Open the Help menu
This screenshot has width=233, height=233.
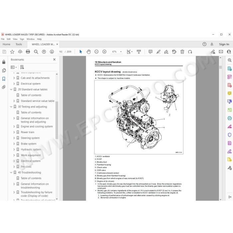(39, 39)
